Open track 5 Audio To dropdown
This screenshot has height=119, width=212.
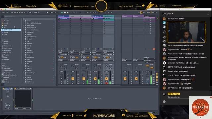(x=109, y=60)
